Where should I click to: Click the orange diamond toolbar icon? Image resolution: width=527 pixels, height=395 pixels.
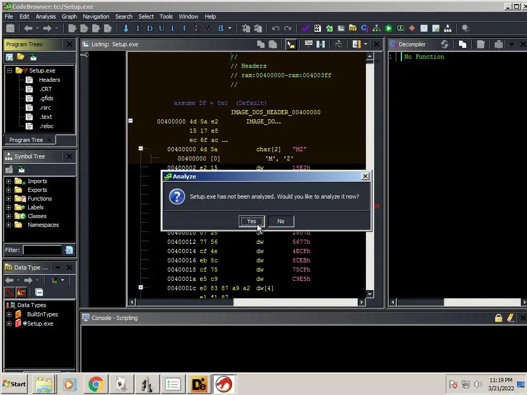click(x=412, y=28)
